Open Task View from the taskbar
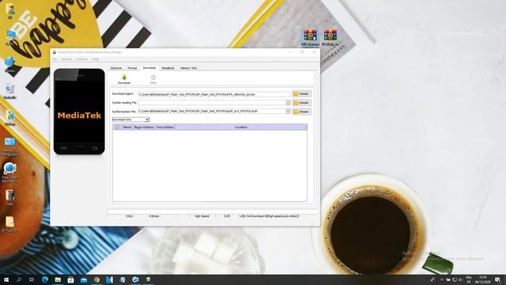 pos(32,279)
